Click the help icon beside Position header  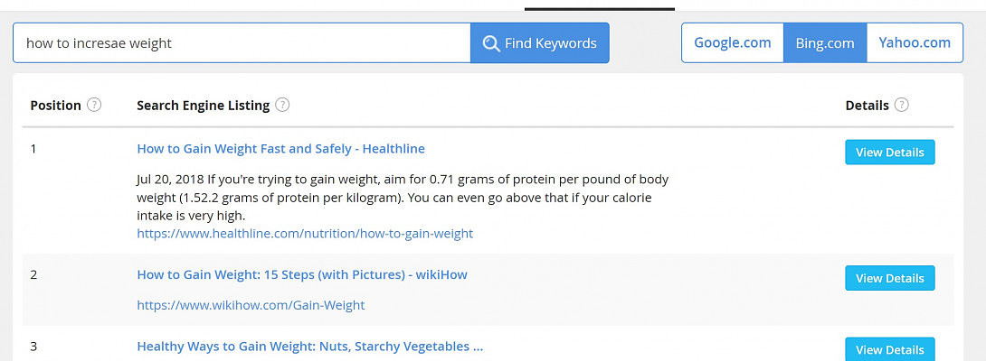point(94,105)
